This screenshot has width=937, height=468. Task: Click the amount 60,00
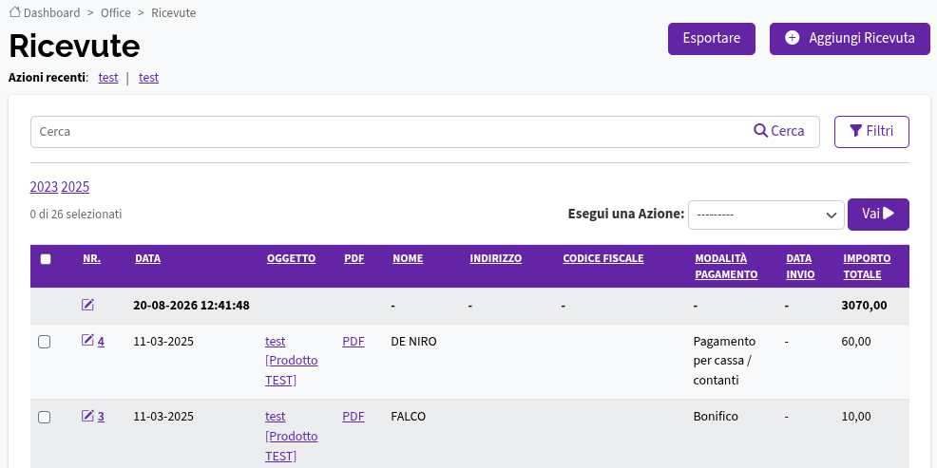coord(855,342)
